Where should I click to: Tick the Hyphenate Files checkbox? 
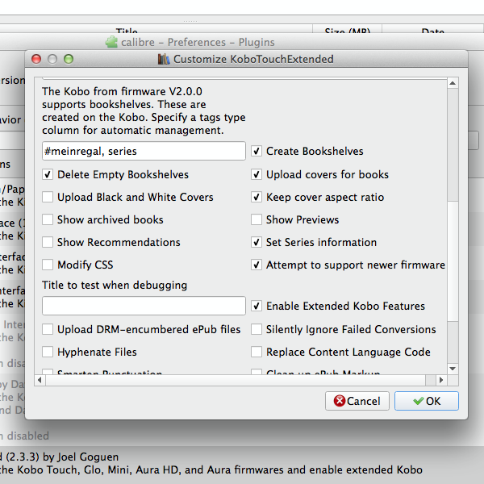tap(48, 352)
